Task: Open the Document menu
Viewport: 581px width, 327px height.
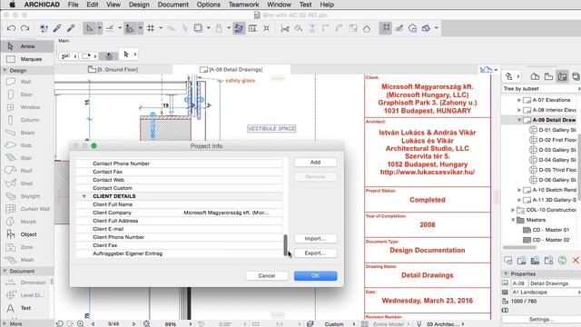Action: pos(173,5)
